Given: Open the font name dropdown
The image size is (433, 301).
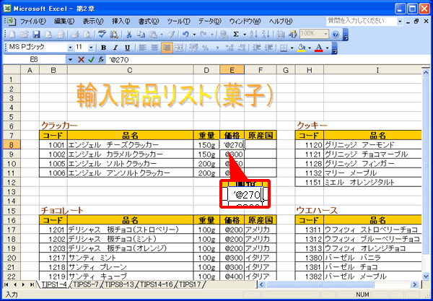Looking at the screenshot, I should click(x=70, y=48).
